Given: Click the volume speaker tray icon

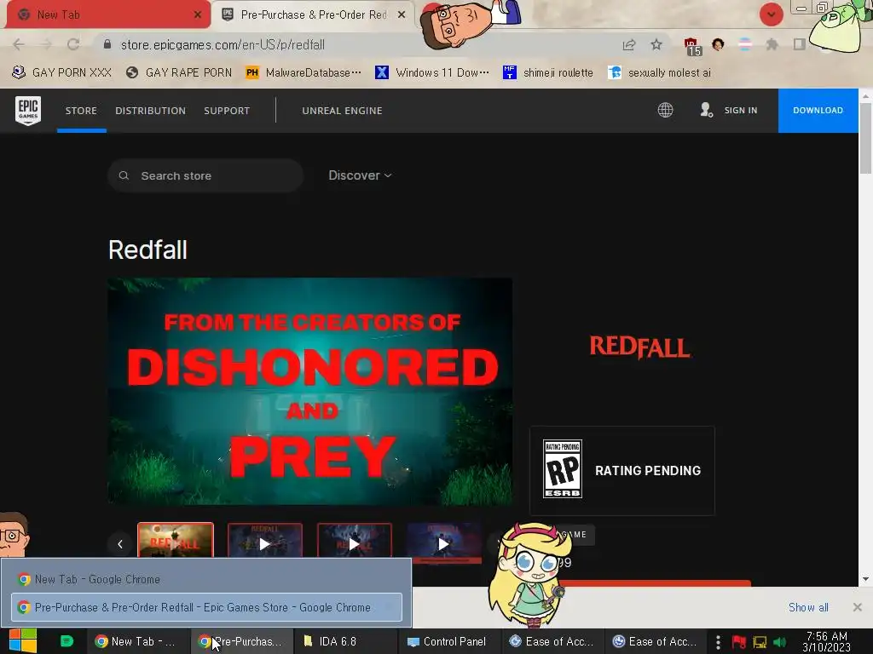Looking at the screenshot, I should point(780,642).
